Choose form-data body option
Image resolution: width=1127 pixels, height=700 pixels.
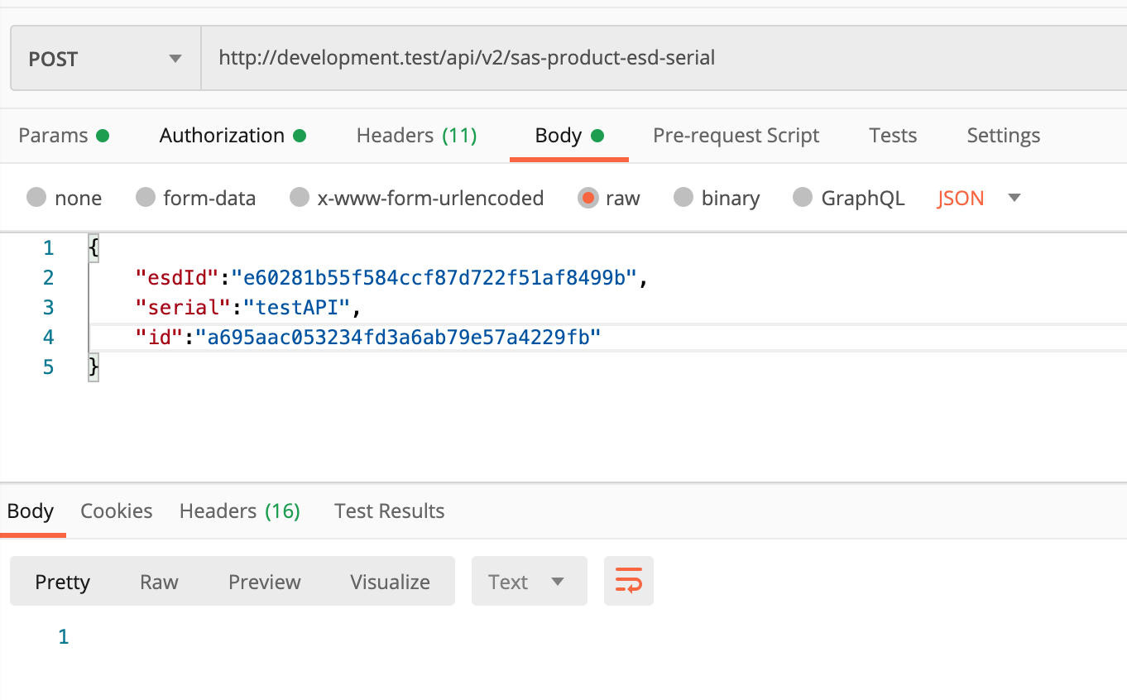[146, 198]
